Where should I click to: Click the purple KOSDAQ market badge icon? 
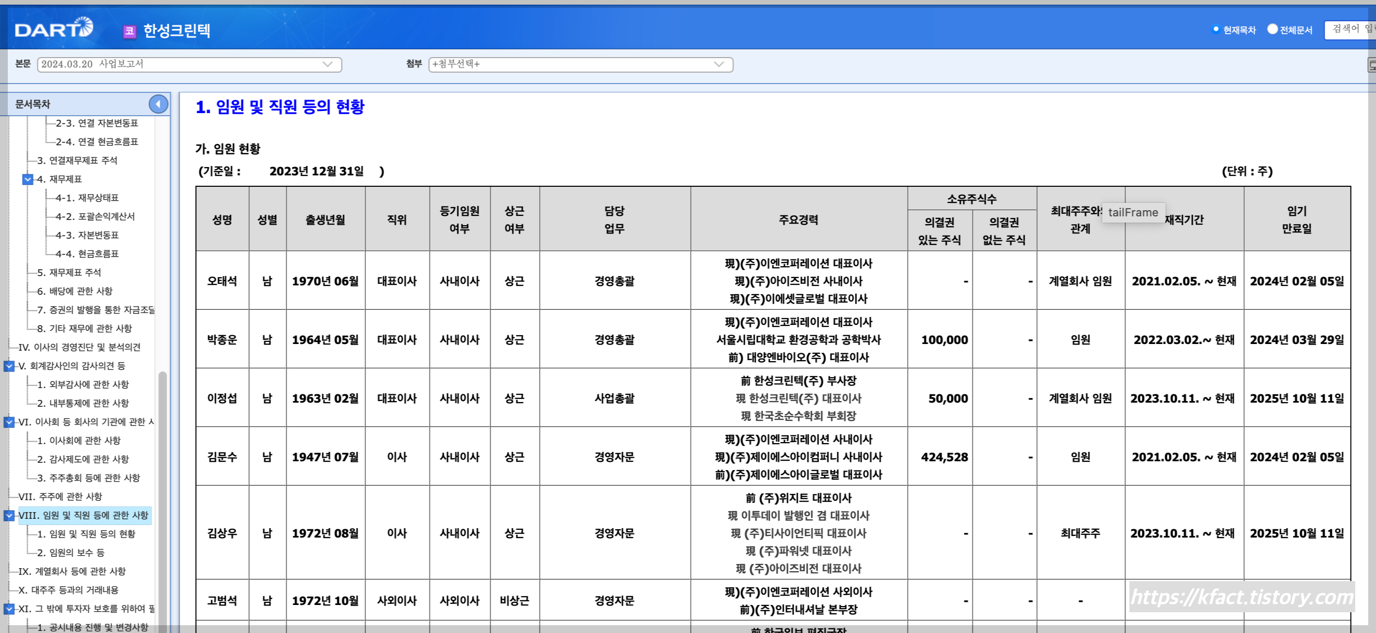[x=129, y=31]
